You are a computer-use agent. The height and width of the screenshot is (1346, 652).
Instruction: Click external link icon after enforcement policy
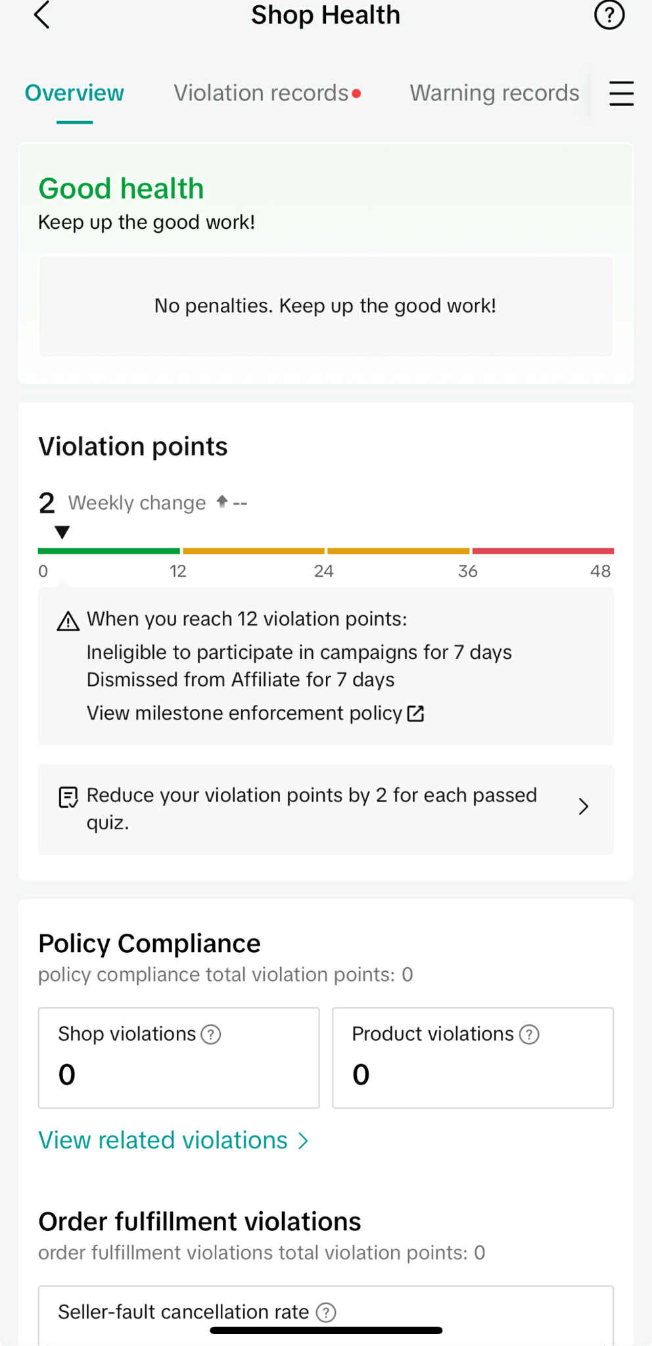(415, 713)
